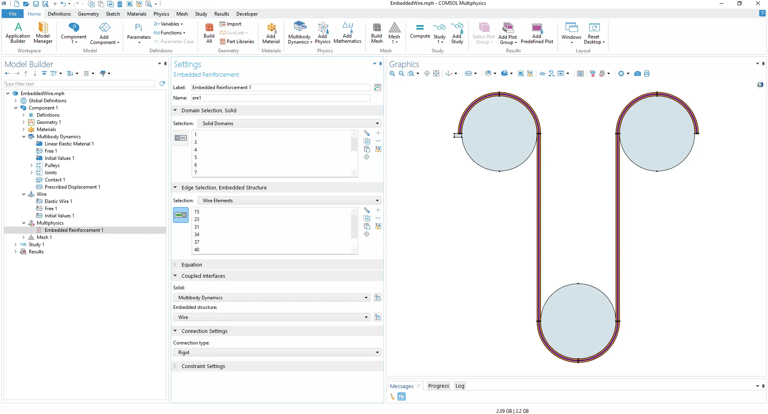768x414 pixels.
Task: Open the Application Builder
Action: [18, 33]
